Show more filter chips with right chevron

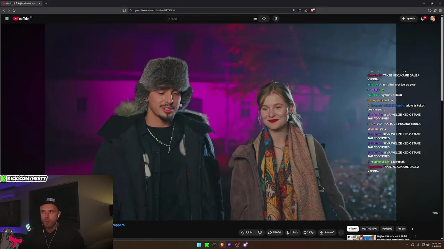coord(412,229)
